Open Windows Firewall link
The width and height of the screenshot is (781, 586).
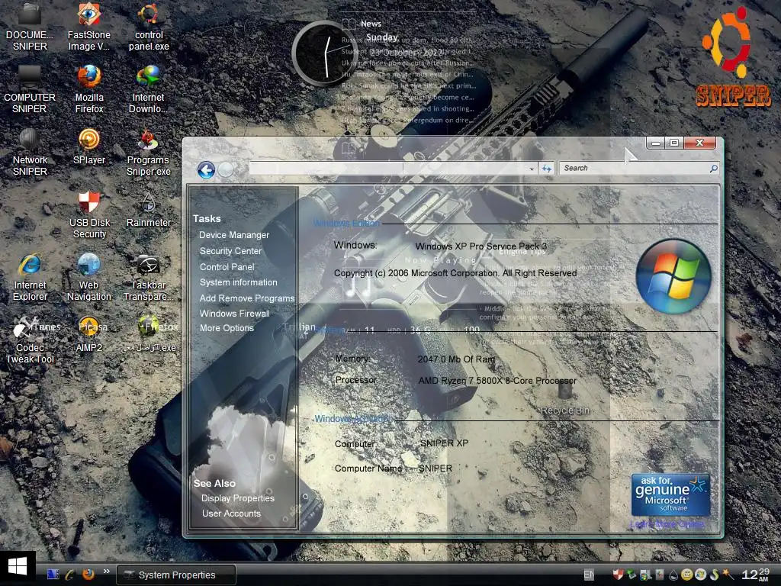pos(235,314)
